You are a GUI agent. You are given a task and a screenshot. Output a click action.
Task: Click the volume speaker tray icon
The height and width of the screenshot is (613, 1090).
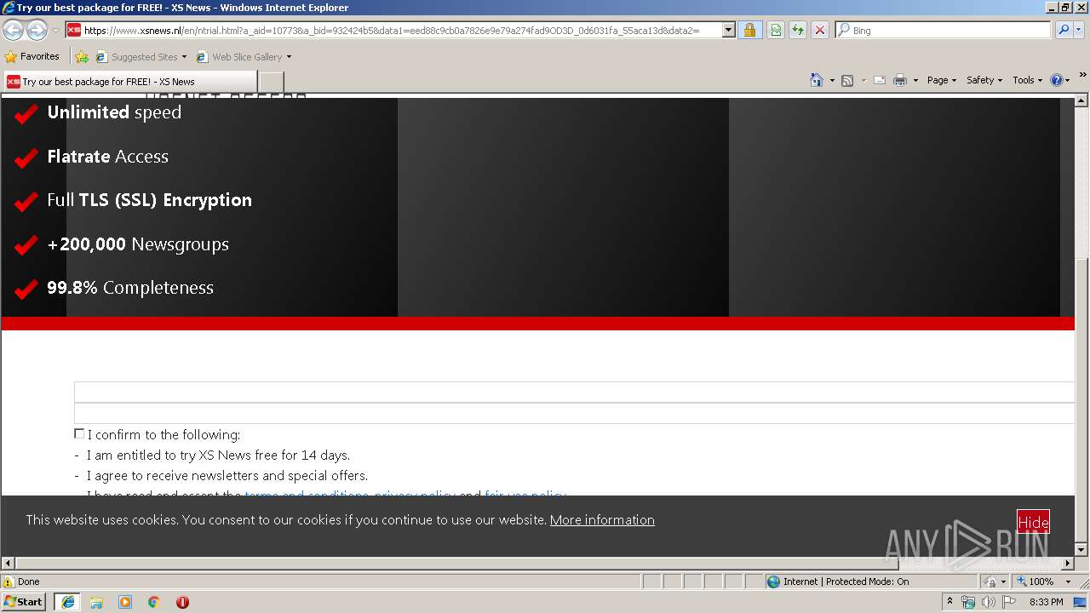pyautogui.click(x=988, y=602)
